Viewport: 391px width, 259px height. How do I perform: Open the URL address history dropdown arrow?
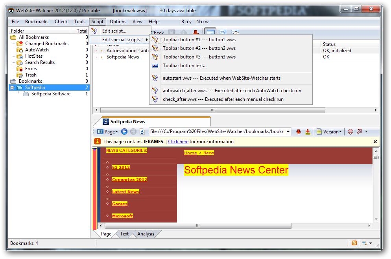click(288, 131)
